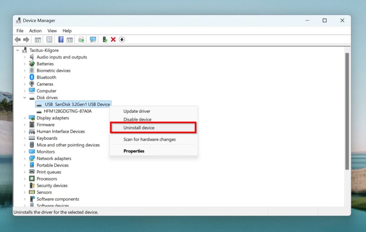This screenshot has width=366, height=232.
Task: Collapse the Disk drives category
Action: pos(24,98)
